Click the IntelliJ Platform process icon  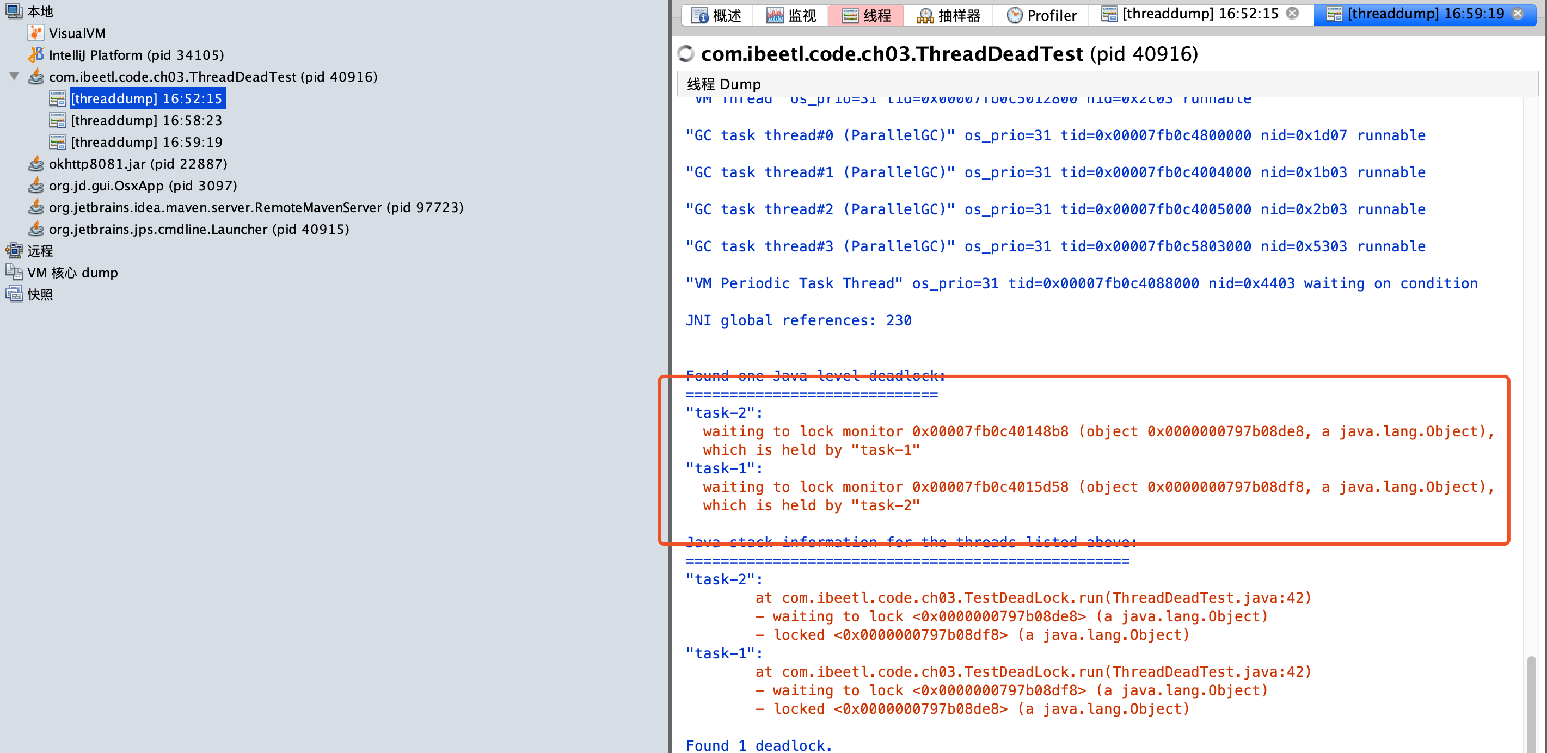tap(36, 54)
